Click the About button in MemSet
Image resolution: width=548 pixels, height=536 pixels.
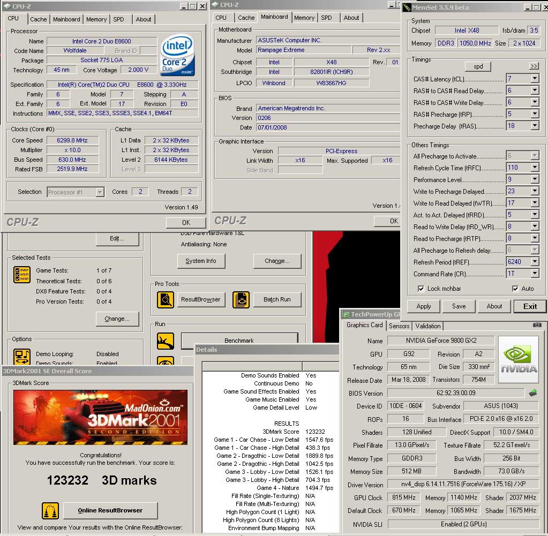pyautogui.click(x=494, y=306)
